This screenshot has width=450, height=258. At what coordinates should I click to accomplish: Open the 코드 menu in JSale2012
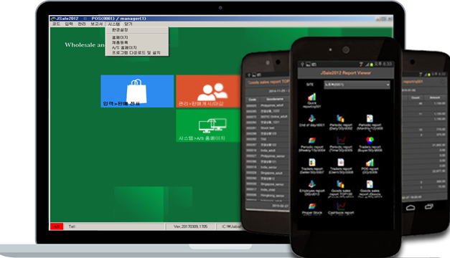[x=56, y=24]
